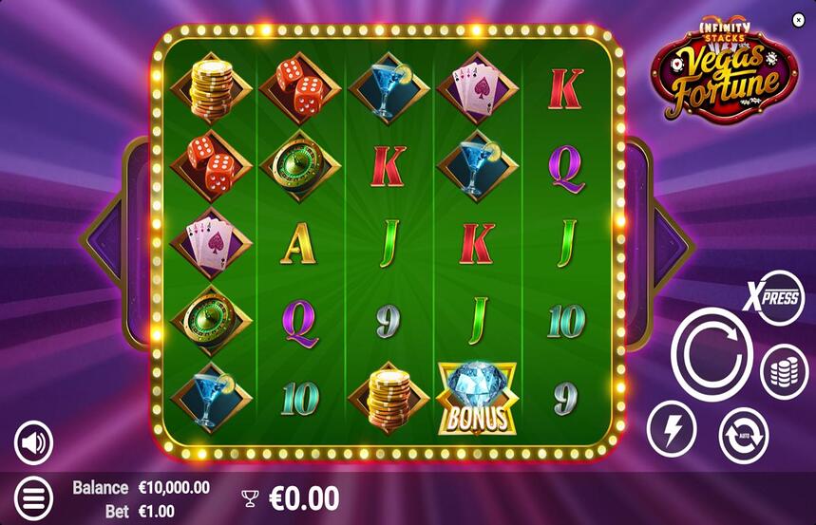816x525 pixels.
Task: Enable turbo spin with the lightning bolt icon
Action: point(672,430)
